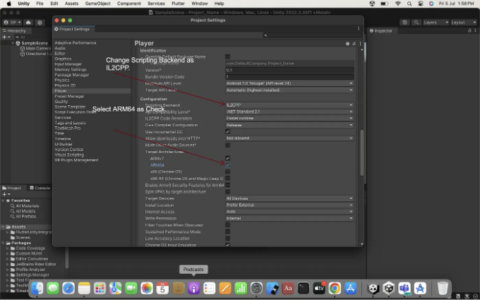
Task: Select Package Manager in settings sidebar
Action: 71,75
